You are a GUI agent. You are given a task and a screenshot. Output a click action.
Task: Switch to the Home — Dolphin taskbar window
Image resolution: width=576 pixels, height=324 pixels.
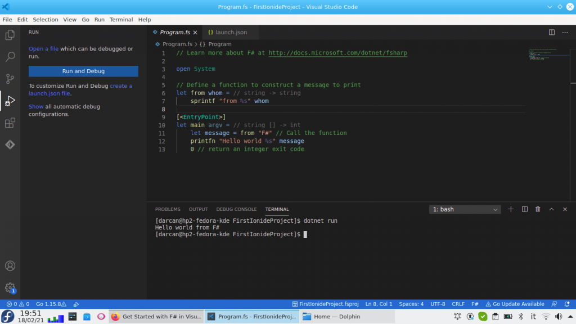pyautogui.click(x=347, y=317)
